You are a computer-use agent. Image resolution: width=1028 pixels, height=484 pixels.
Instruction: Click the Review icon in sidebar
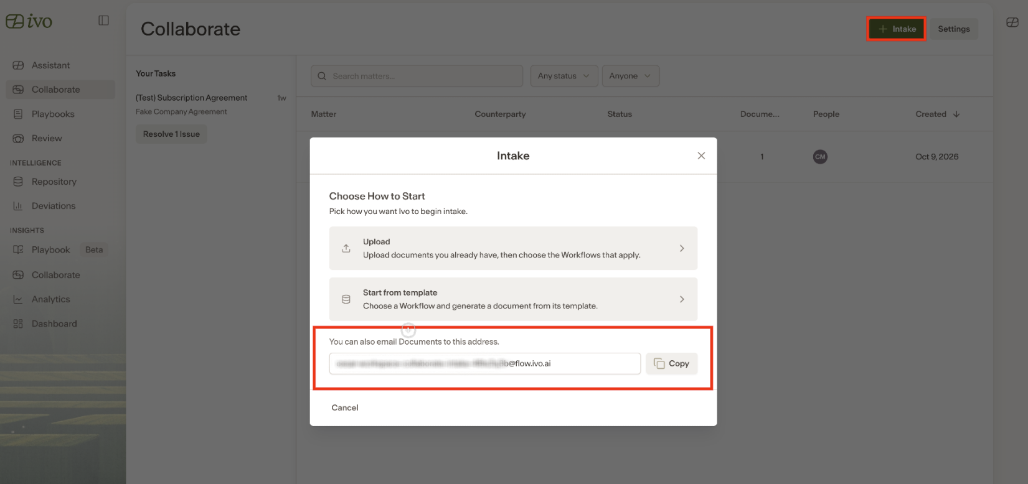coord(18,138)
